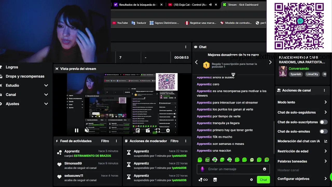Toggle Chat de solo-suscriptores switch
Image resolution: width=332 pixels, height=187 pixels.
point(323,122)
